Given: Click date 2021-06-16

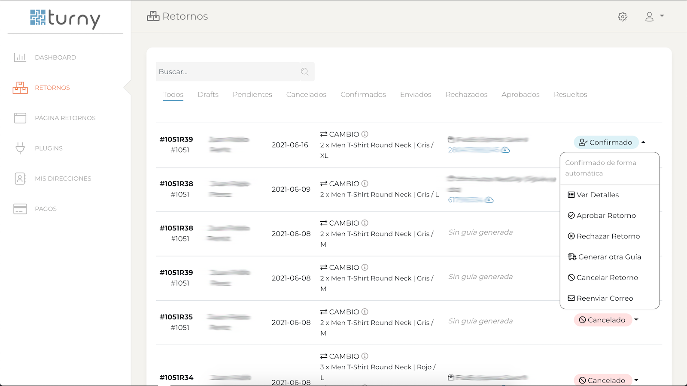Looking at the screenshot, I should [290, 145].
